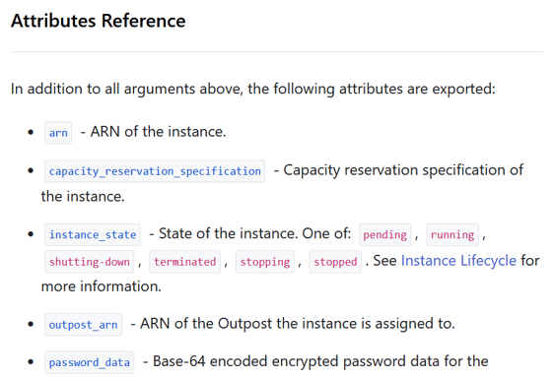This screenshot has height=380, width=555.
Task: Open the Instance Lifecycle link
Action: (x=458, y=261)
